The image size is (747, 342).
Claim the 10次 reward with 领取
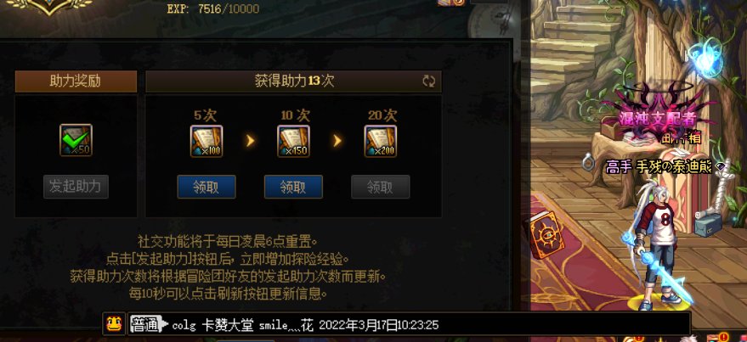[293, 187]
